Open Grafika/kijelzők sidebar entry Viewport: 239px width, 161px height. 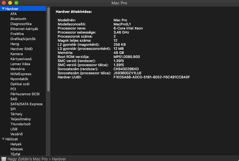tap(23, 39)
